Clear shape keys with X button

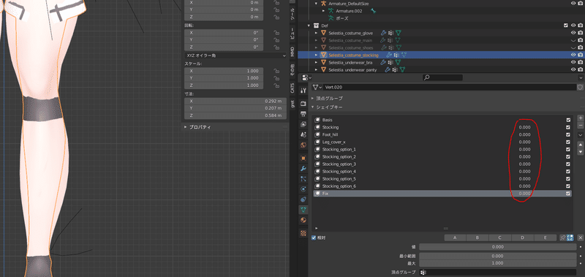pyautogui.click(x=580, y=238)
